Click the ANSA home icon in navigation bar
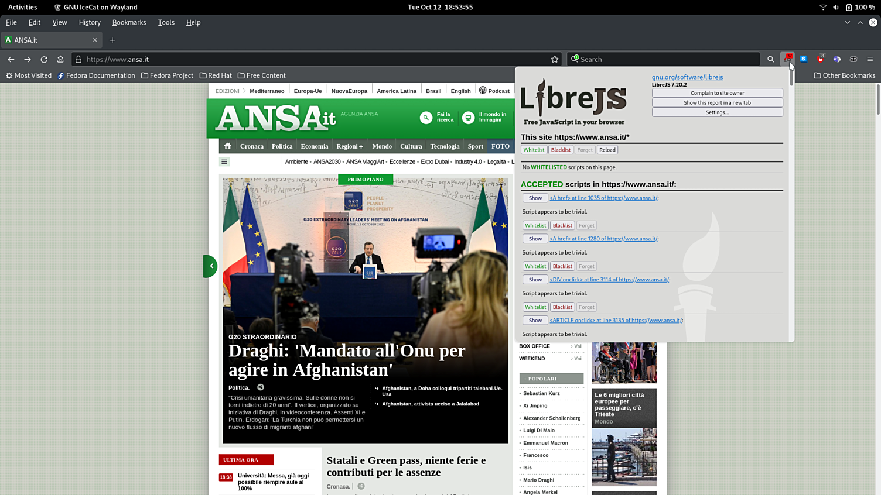 [228, 146]
